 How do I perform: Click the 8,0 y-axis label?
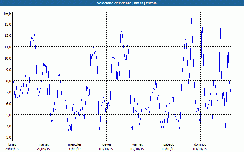(8, 81)
